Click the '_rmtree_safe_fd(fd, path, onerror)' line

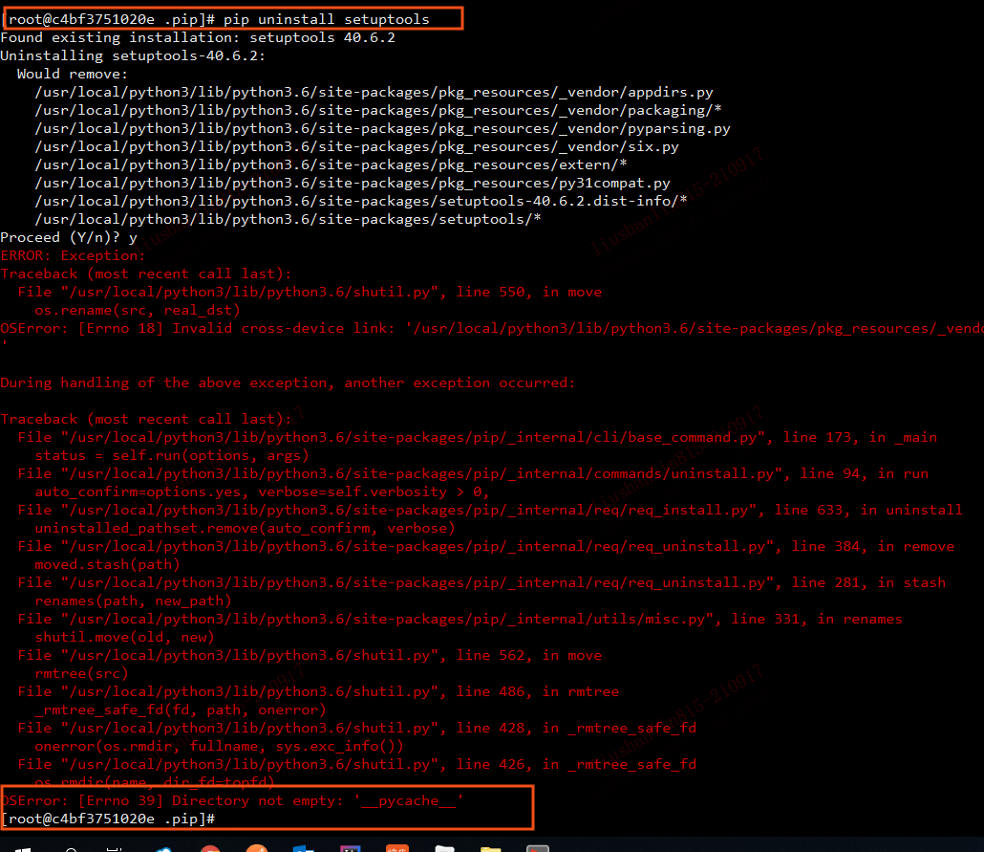pos(181,711)
